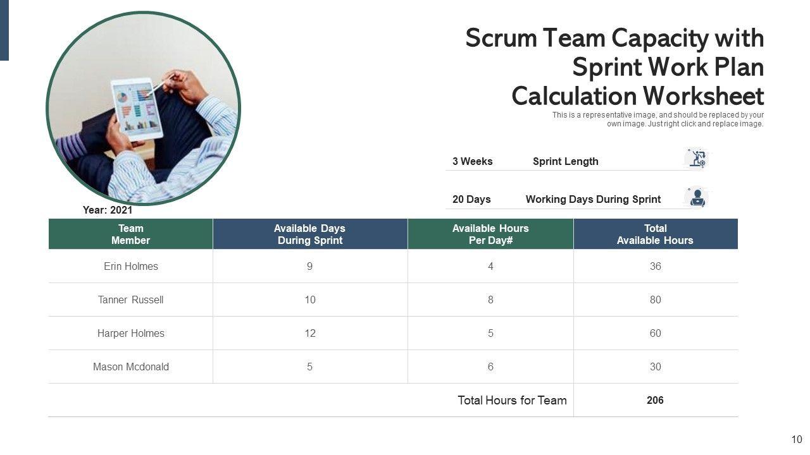Select the Erin Holmes name cell
This screenshot has width=810, height=455.
click(131, 267)
